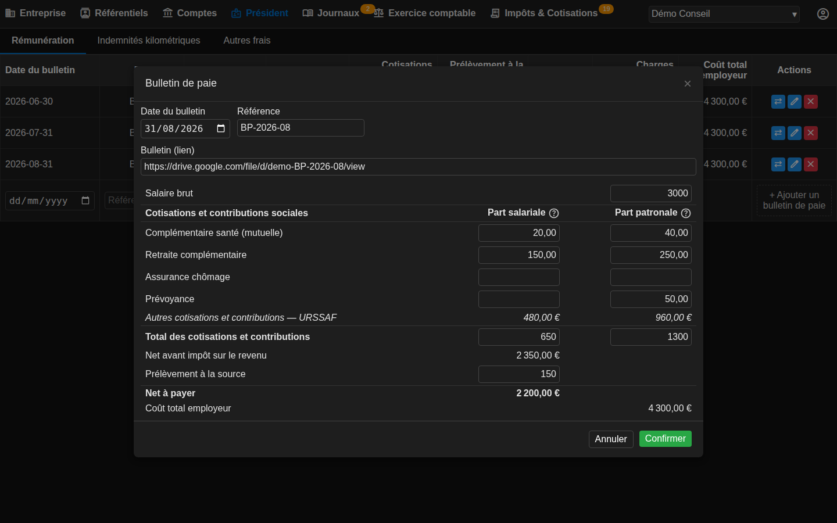837x523 pixels.
Task: Open the Entreprise menu
Action: tap(35, 13)
